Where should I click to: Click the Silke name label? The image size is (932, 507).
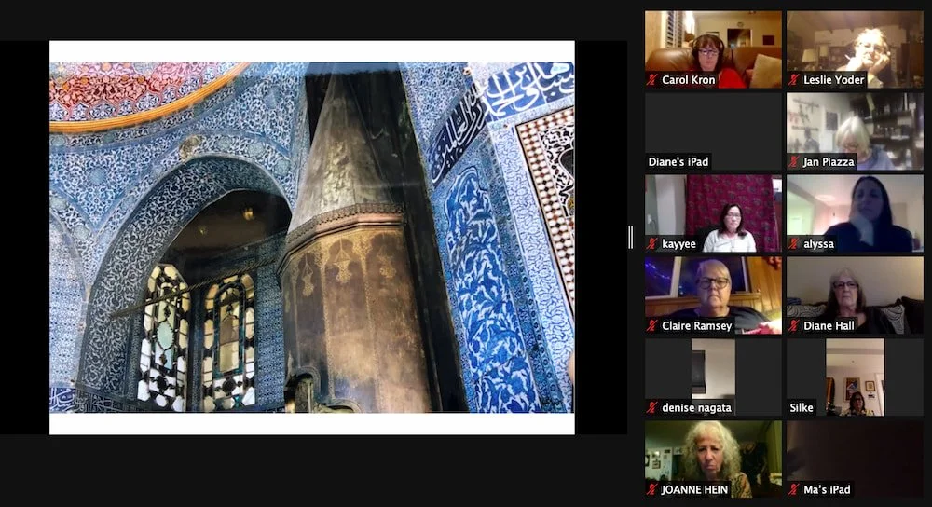click(x=802, y=407)
